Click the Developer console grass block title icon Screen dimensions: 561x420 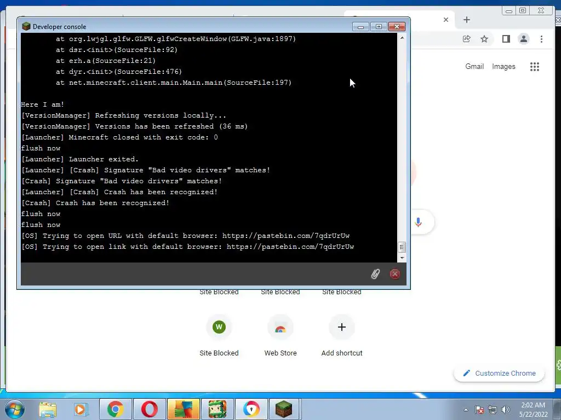coord(26,26)
